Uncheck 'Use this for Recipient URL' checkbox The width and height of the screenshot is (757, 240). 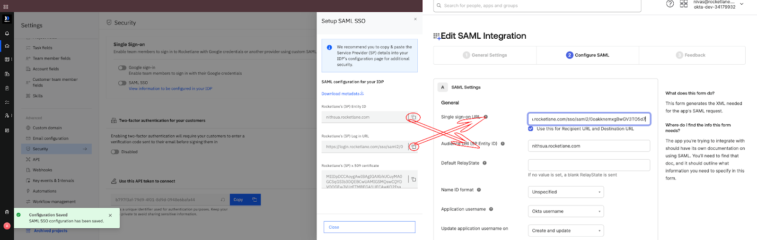pyautogui.click(x=530, y=129)
